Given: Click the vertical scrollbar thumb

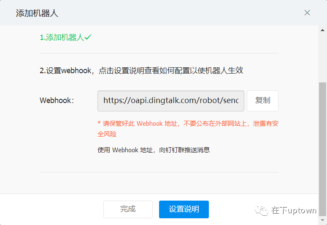Looking at the screenshot, I should [322, 149].
